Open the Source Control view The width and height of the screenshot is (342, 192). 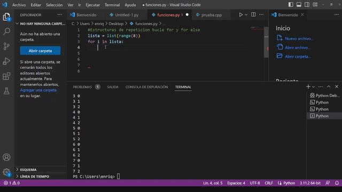(x=6, y=46)
